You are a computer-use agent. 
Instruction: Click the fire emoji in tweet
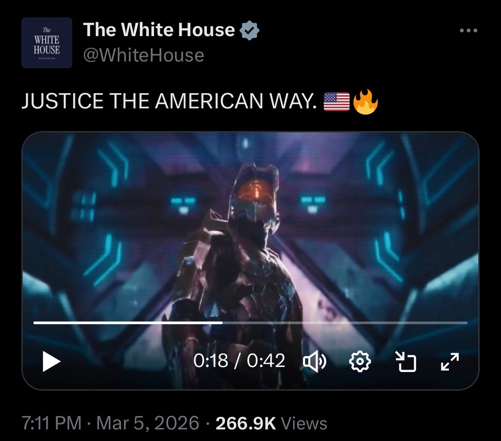pyautogui.click(x=366, y=102)
